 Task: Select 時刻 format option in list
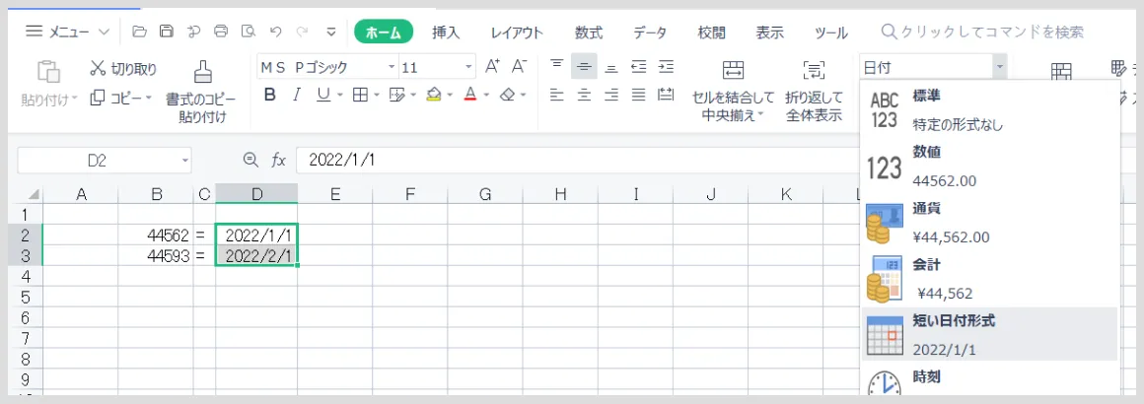pos(989,381)
